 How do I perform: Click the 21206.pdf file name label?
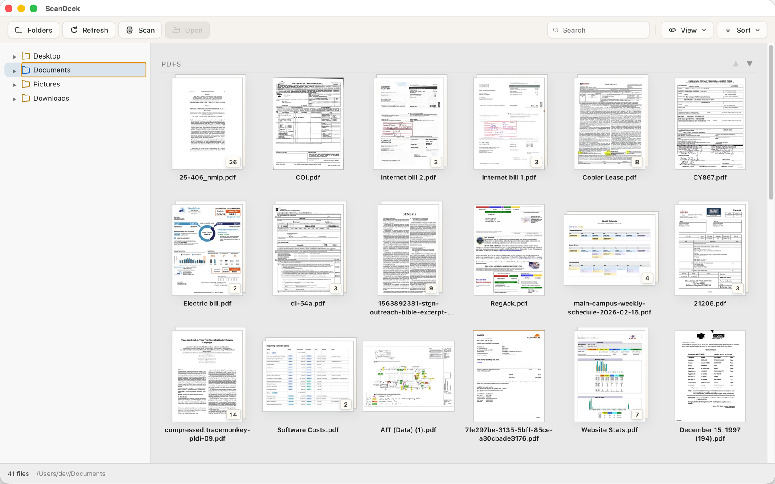(710, 303)
